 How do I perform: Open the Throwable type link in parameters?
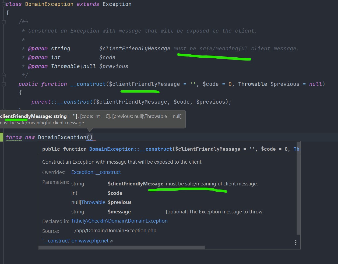coord(93,202)
